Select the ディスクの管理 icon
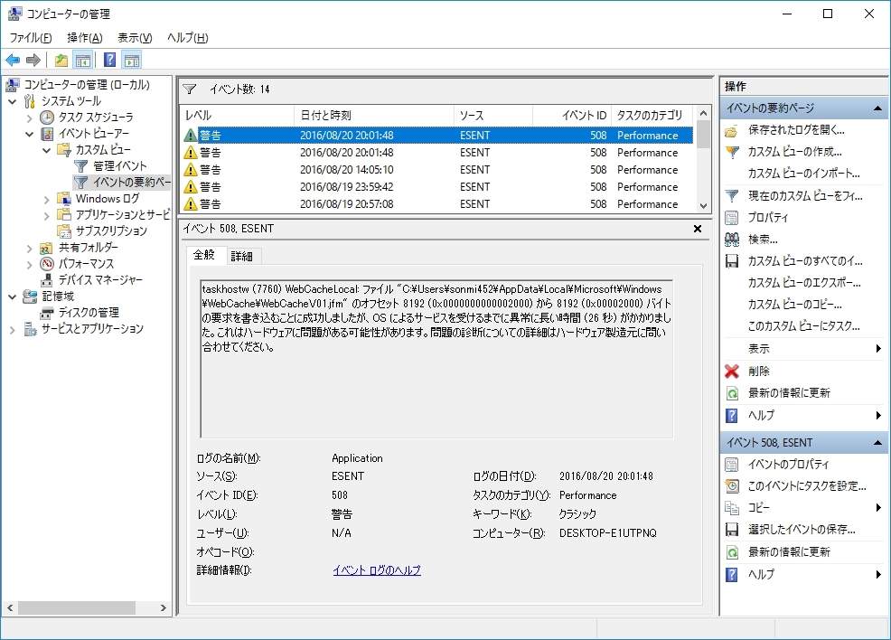Screen dimensions: 891x640 click(x=47, y=313)
